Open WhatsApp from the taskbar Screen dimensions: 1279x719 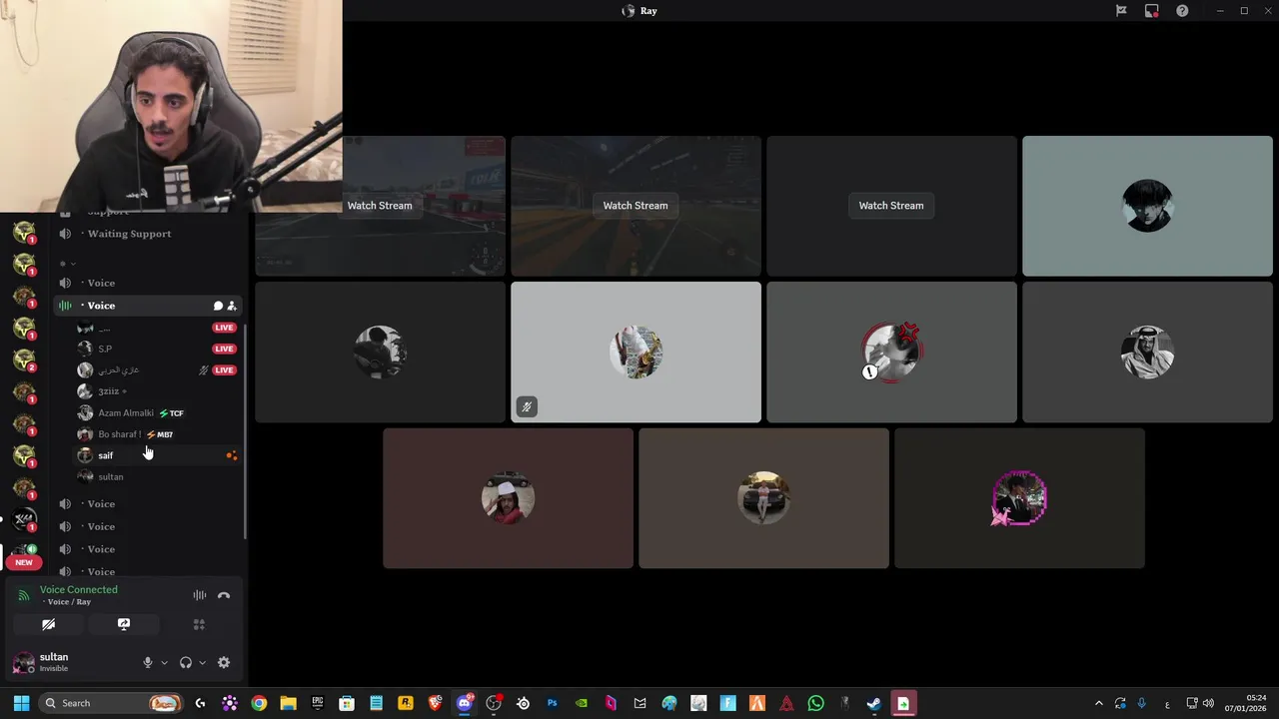click(x=815, y=703)
